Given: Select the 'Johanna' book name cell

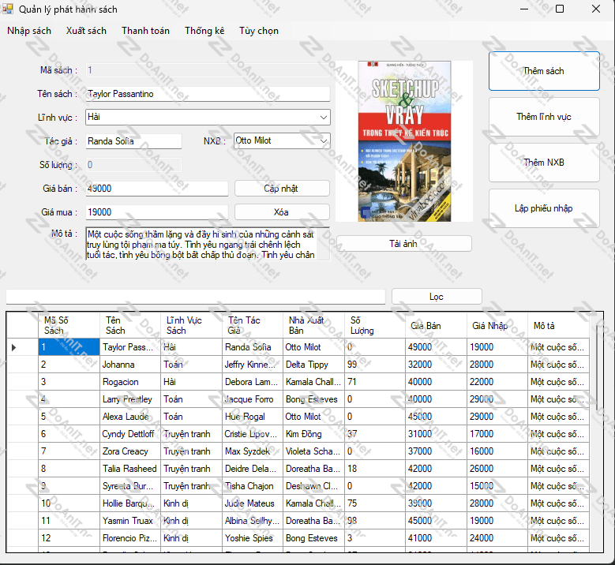Looking at the screenshot, I should 130,365.
